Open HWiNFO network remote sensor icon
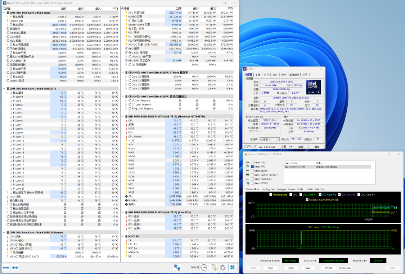Screen dimensions: 405x274 [x=177, y=268]
